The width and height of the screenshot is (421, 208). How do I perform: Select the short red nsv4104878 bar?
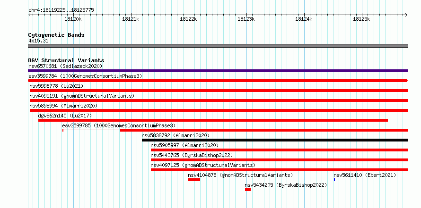click(x=194, y=180)
